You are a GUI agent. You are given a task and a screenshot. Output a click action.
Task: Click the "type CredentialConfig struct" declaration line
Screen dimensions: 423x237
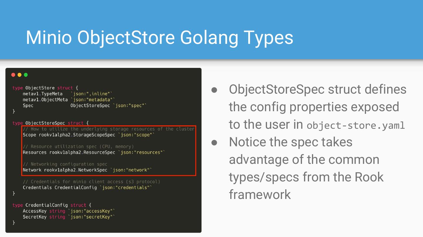click(x=52, y=205)
